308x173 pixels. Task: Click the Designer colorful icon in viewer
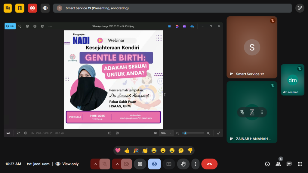(x=177, y=26)
